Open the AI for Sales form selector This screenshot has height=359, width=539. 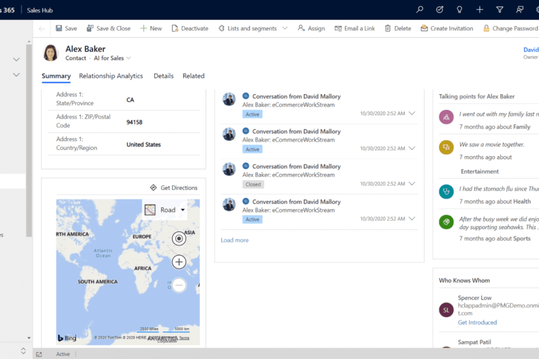[x=112, y=58]
